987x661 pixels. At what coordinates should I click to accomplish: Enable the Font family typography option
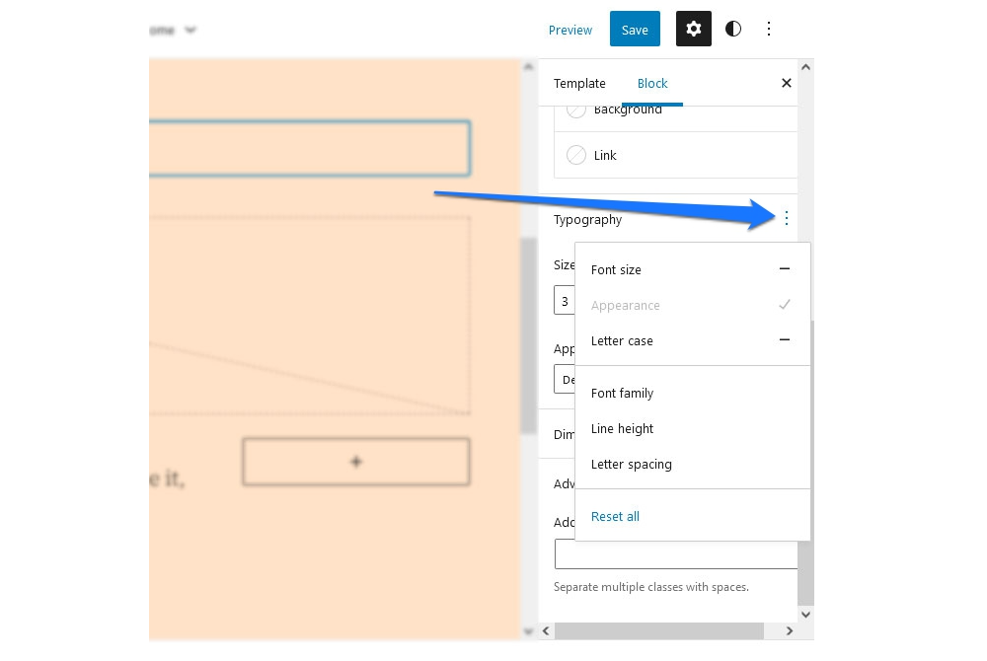[x=622, y=393]
